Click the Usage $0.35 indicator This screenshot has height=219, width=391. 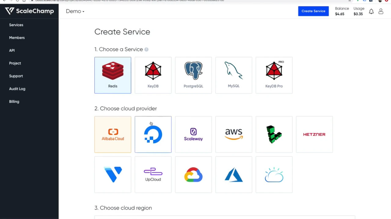(x=359, y=11)
